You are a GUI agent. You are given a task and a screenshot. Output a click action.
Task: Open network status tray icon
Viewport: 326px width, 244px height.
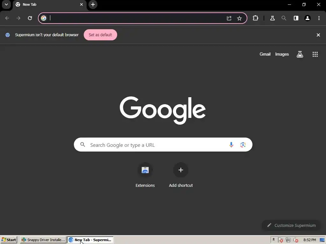(x=288, y=240)
